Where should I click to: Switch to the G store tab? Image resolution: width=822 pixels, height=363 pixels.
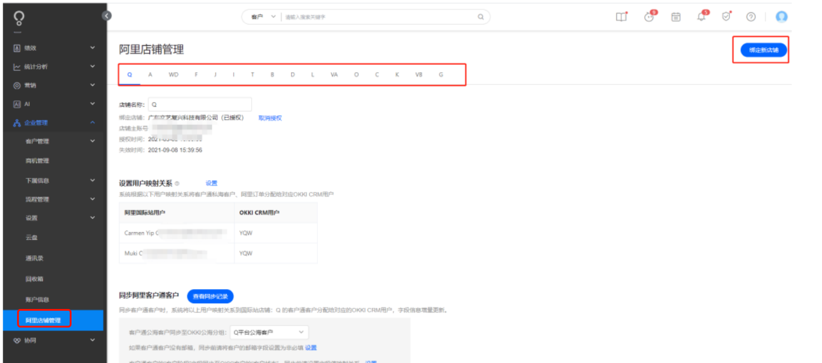pyautogui.click(x=441, y=74)
